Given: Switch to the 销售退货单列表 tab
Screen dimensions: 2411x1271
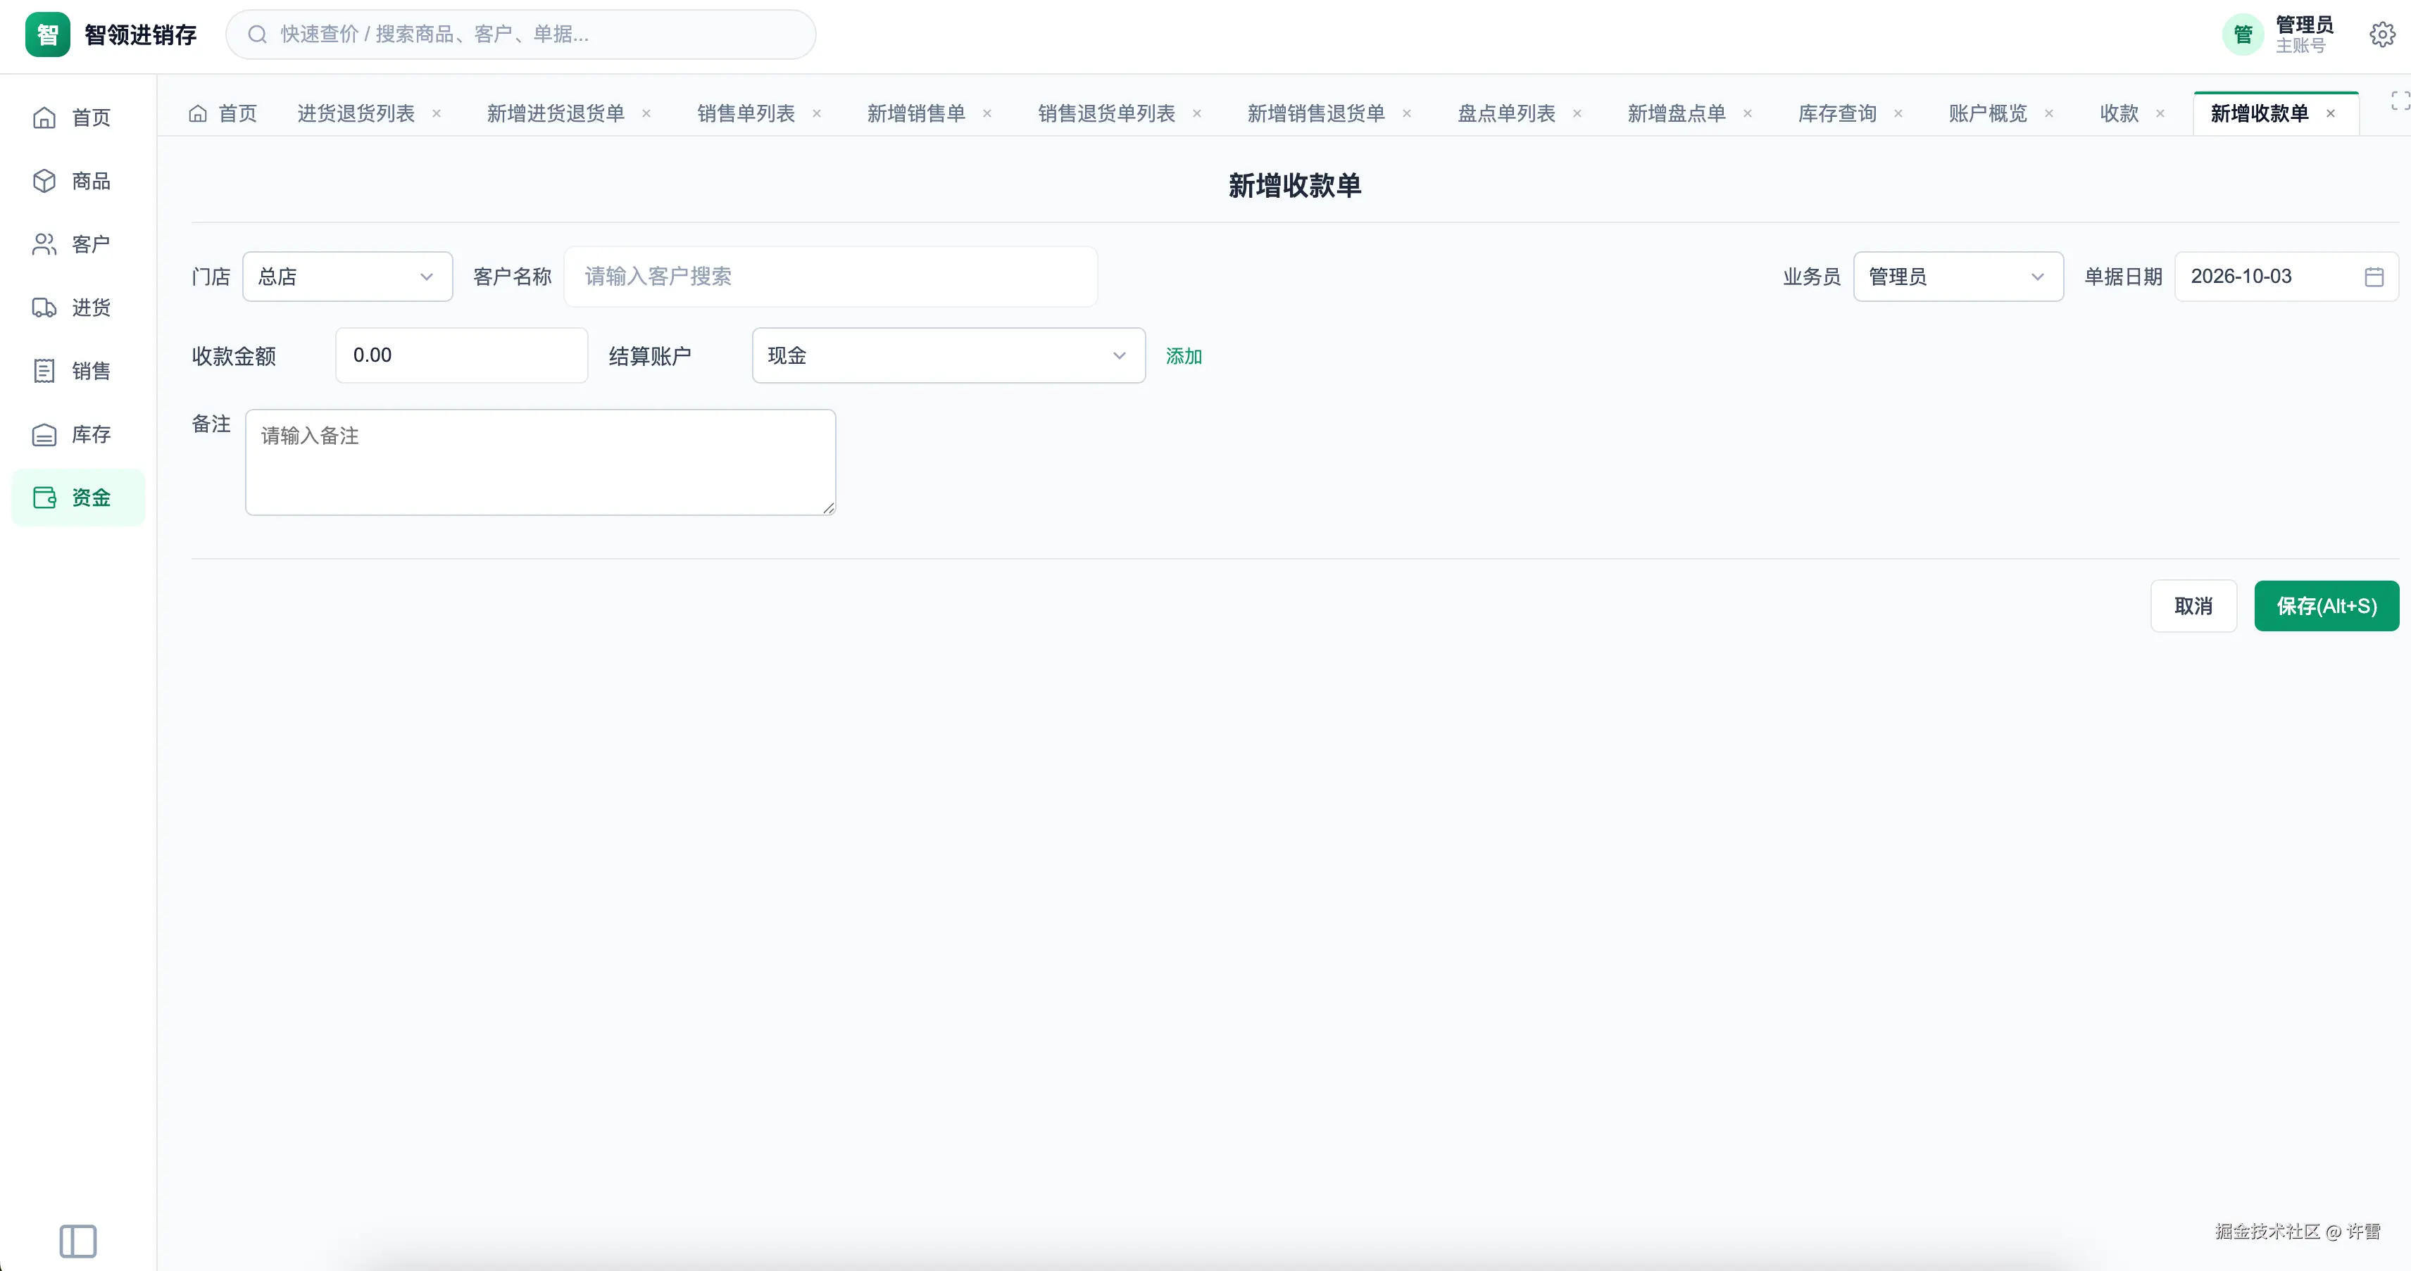Looking at the screenshot, I should tap(1106, 113).
